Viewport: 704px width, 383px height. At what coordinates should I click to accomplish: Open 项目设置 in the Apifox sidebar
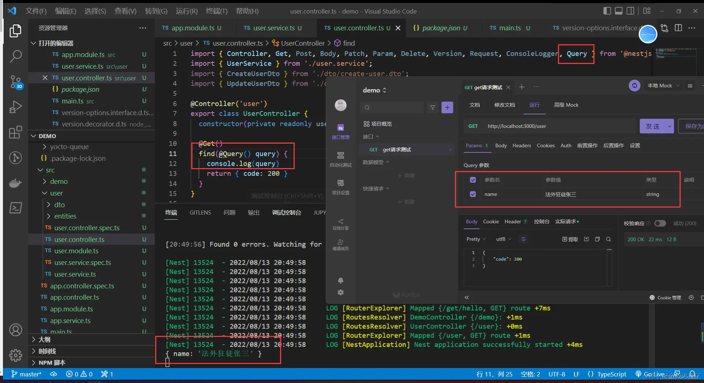click(341, 187)
